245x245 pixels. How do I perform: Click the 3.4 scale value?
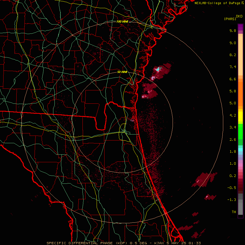pos(233,127)
